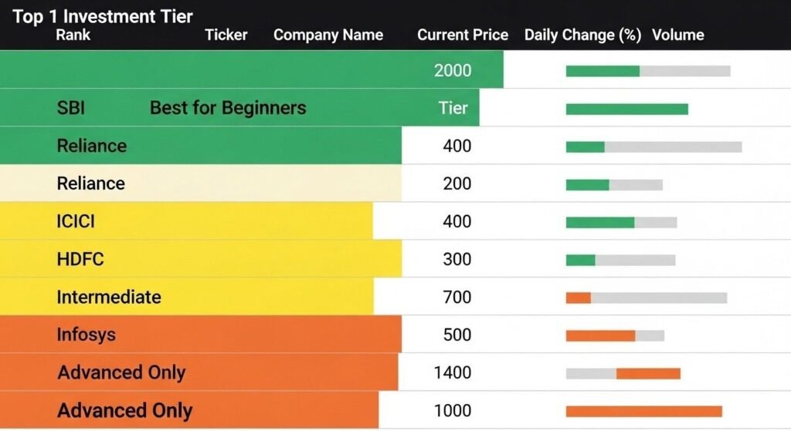Click the orange bar in the Infosys row
791x431 pixels.
(600, 335)
